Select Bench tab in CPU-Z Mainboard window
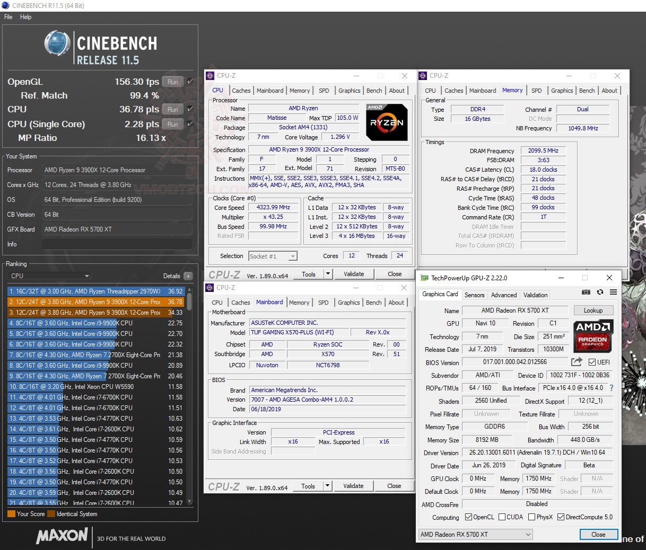Viewport: 646px width, 550px height. pyautogui.click(x=374, y=303)
